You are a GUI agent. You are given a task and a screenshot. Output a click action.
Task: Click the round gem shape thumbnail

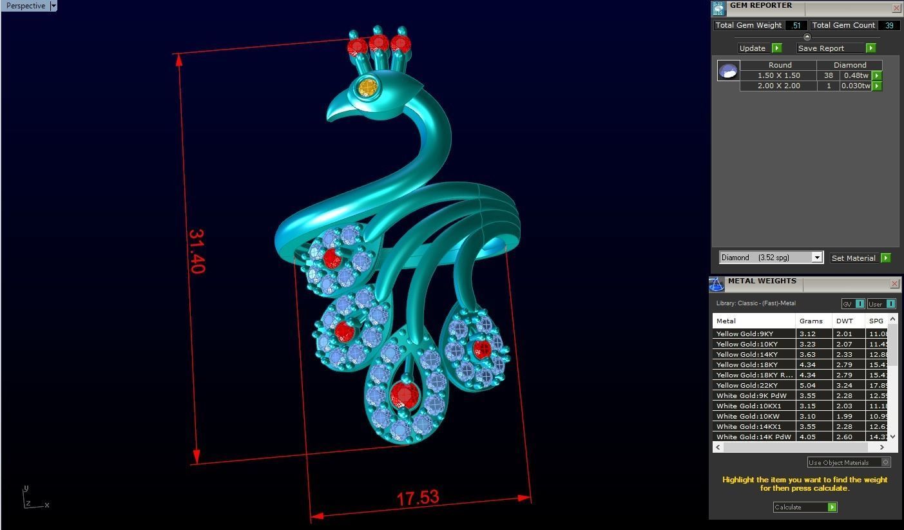coord(728,70)
